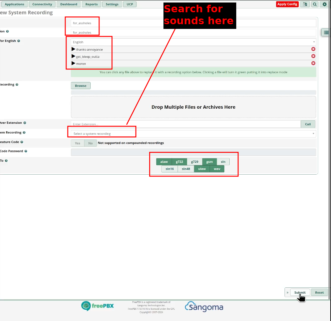Open the Reports menu
The width and height of the screenshot is (331, 321).
[x=91, y=4]
